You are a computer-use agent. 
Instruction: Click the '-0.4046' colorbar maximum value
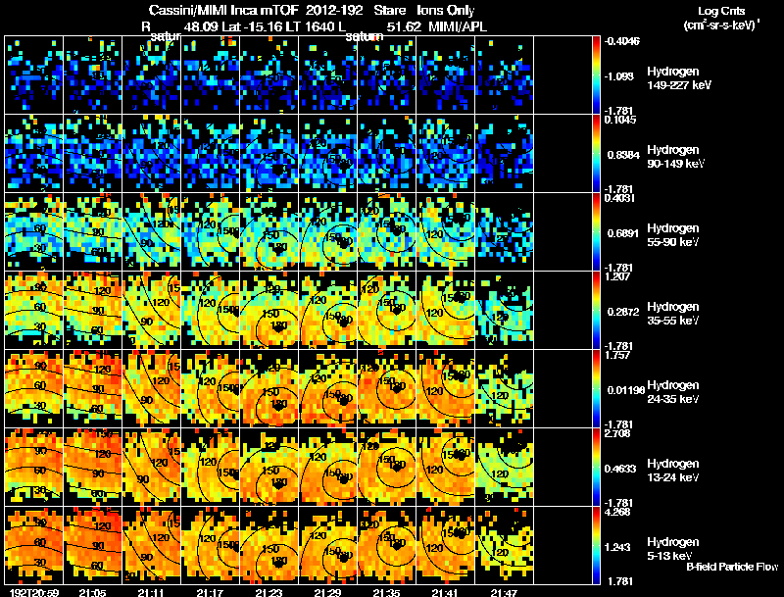tap(622, 41)
